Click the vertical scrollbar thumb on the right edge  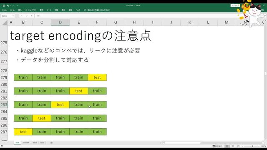265,74
